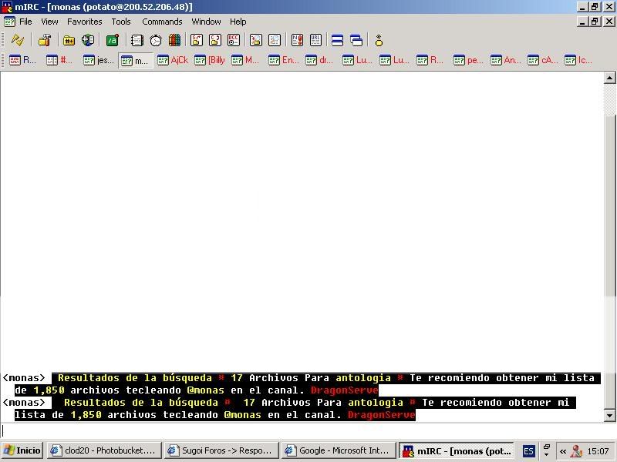Switch to the An... query tab
Image resolution: width=617 pixels, height=462 pixels.
pos(506,60)
